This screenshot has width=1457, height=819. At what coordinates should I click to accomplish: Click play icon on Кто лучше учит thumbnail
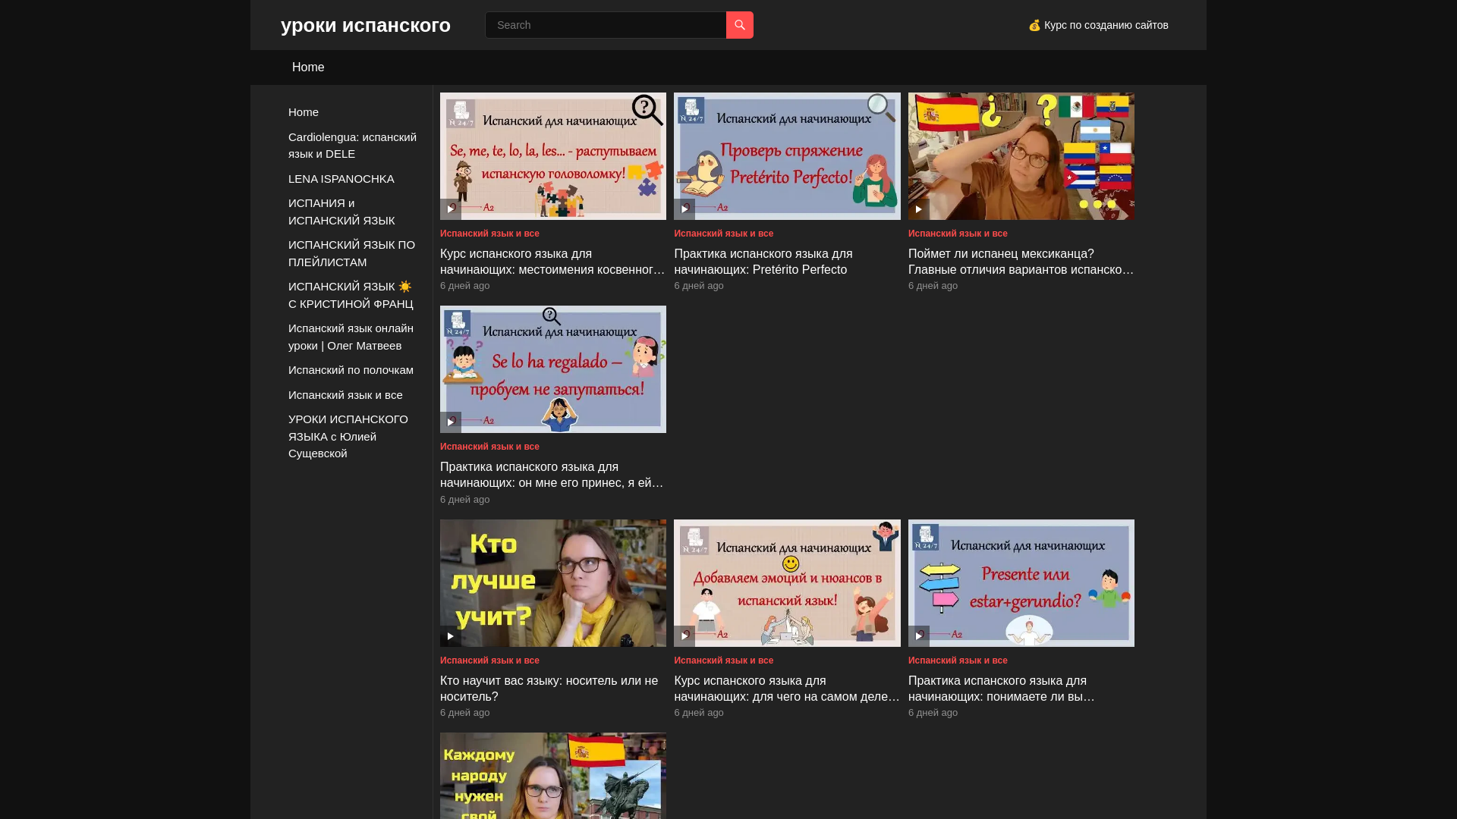451,636
